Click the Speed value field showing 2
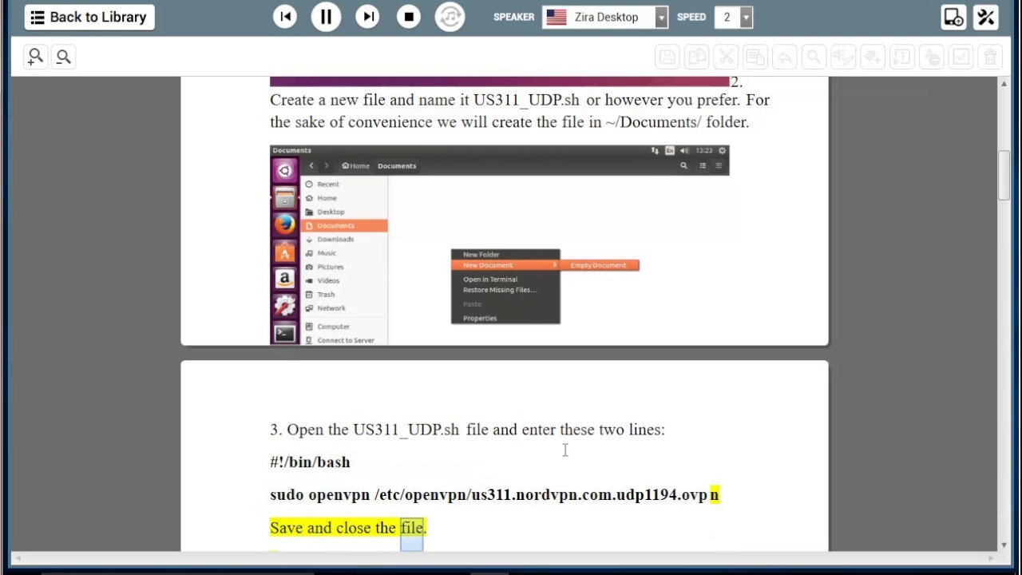Viewport: 1022px width, 575px height. 727,17
